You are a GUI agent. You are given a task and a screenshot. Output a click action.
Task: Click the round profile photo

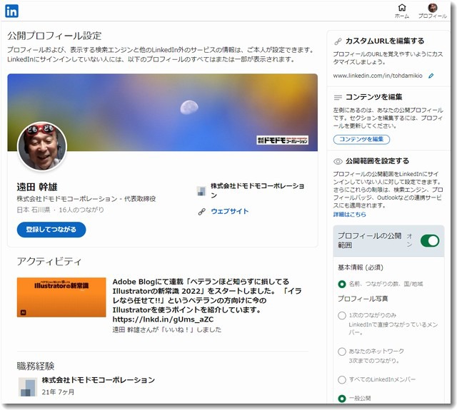42,146
